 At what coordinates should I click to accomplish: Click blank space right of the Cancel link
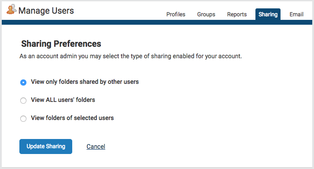pyautogui.click(x=200, y=146)
